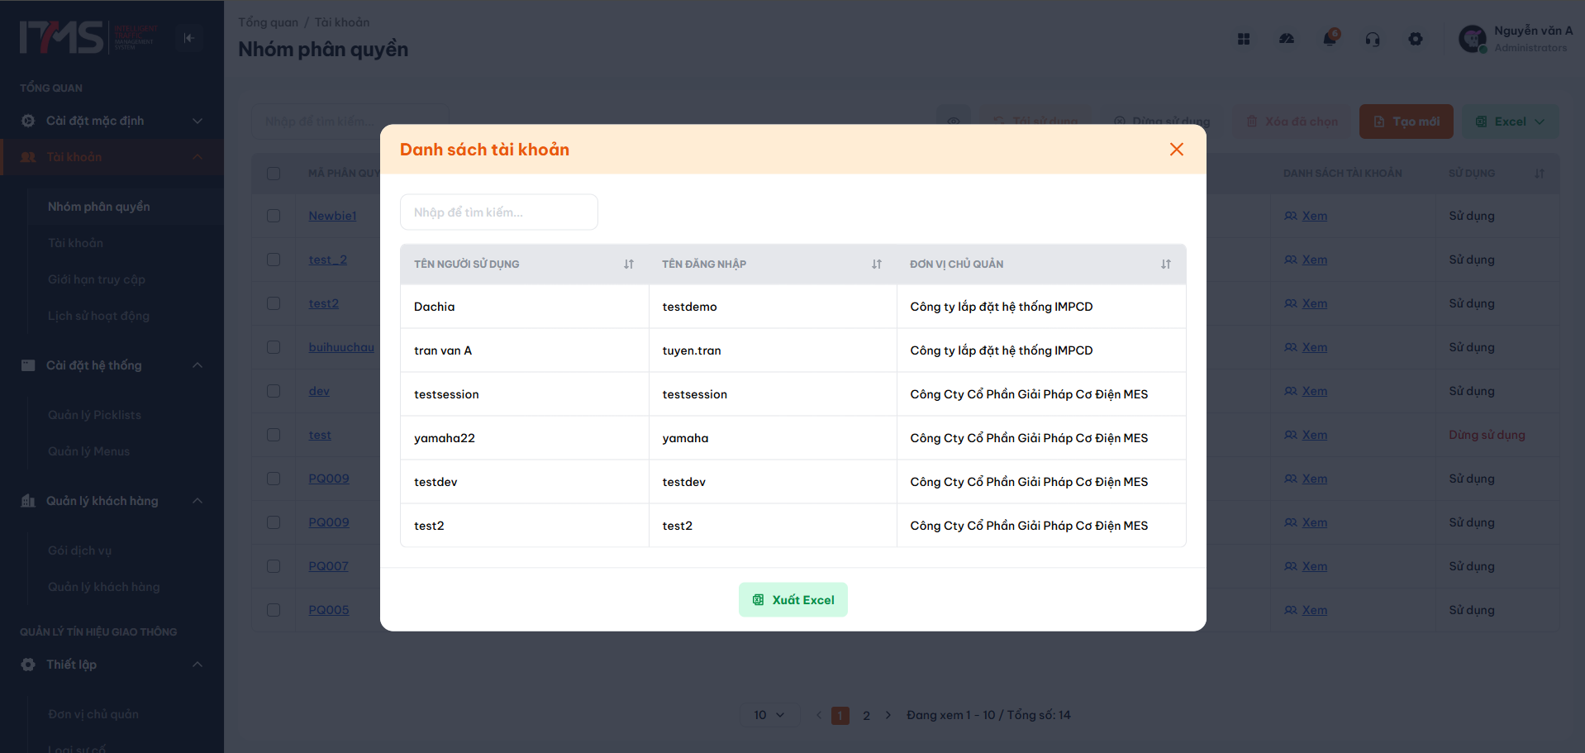The image size is (1585, 753).
Task: Open the PQ007 permission group link
Action: [329, 566]
